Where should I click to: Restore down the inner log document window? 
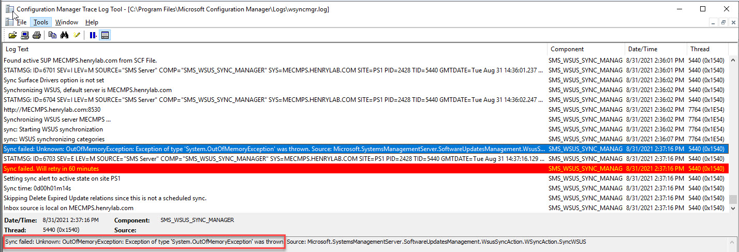723,22
